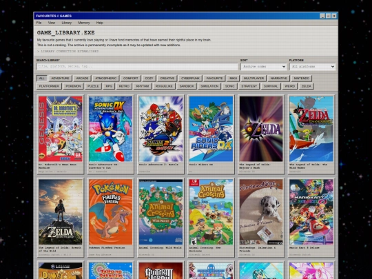Click the POKEMON tag button

[x=73, y=86]
